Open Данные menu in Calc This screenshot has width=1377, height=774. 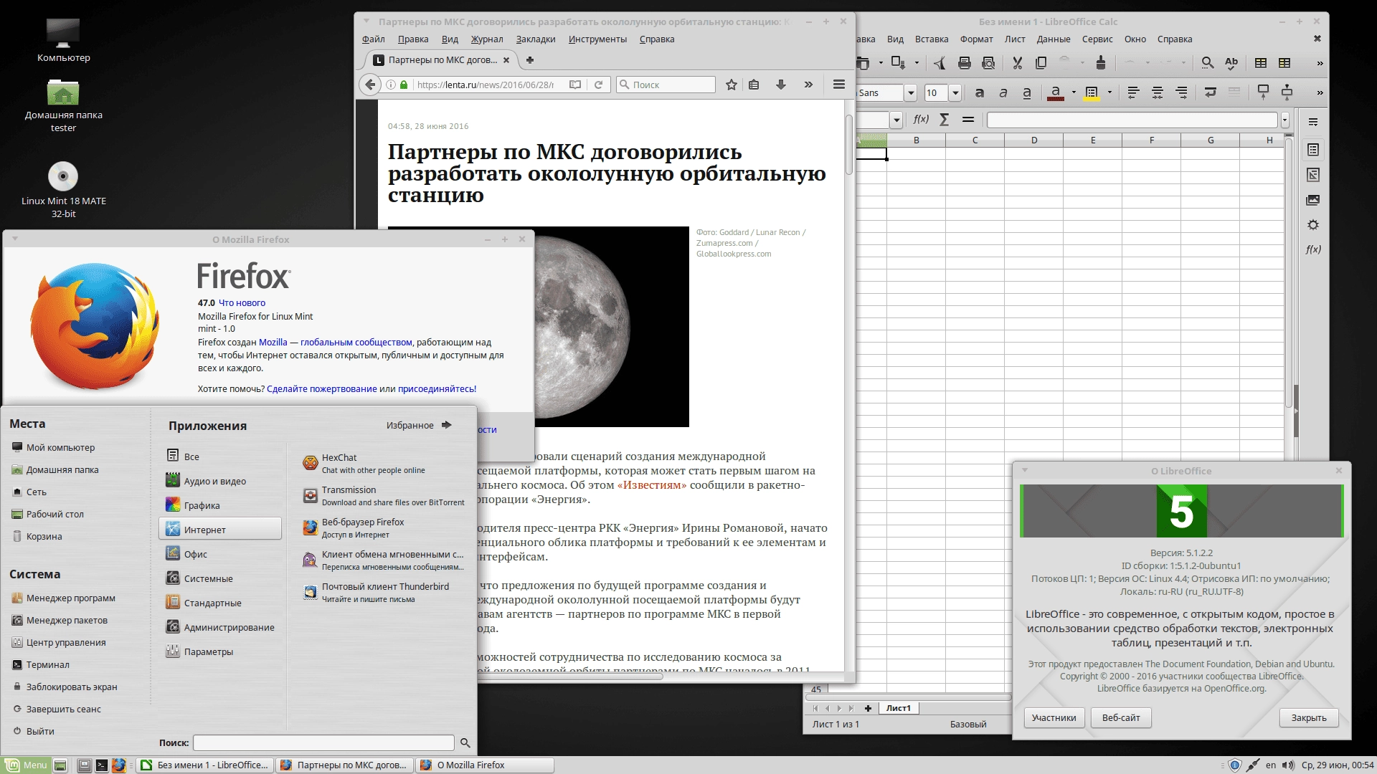click(1054, 39)
